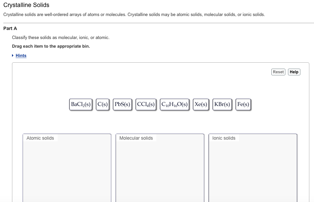Select the Xe(s) item tile
Screen dimensions: 314x202
(x=201, y=104)
